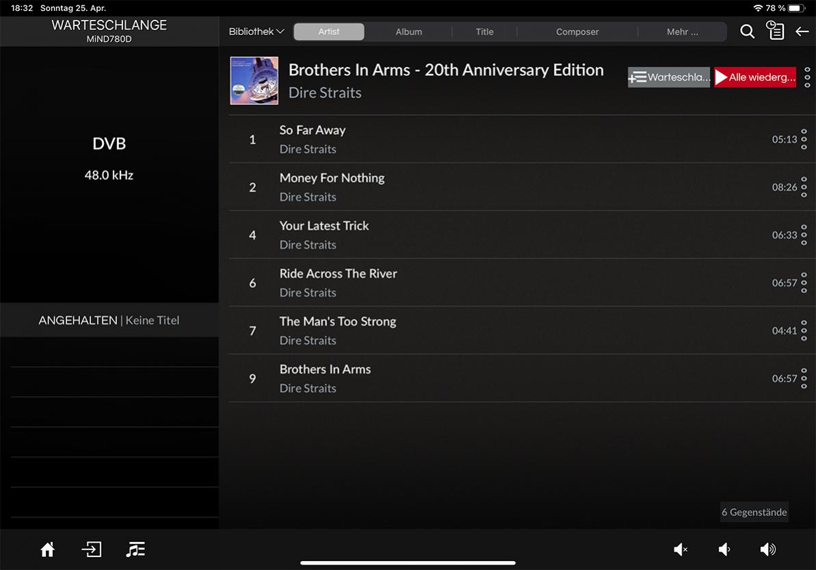This screenshot has height=570, width=816.
Task: Switch to the Album tab
Action: coord(408,31)
